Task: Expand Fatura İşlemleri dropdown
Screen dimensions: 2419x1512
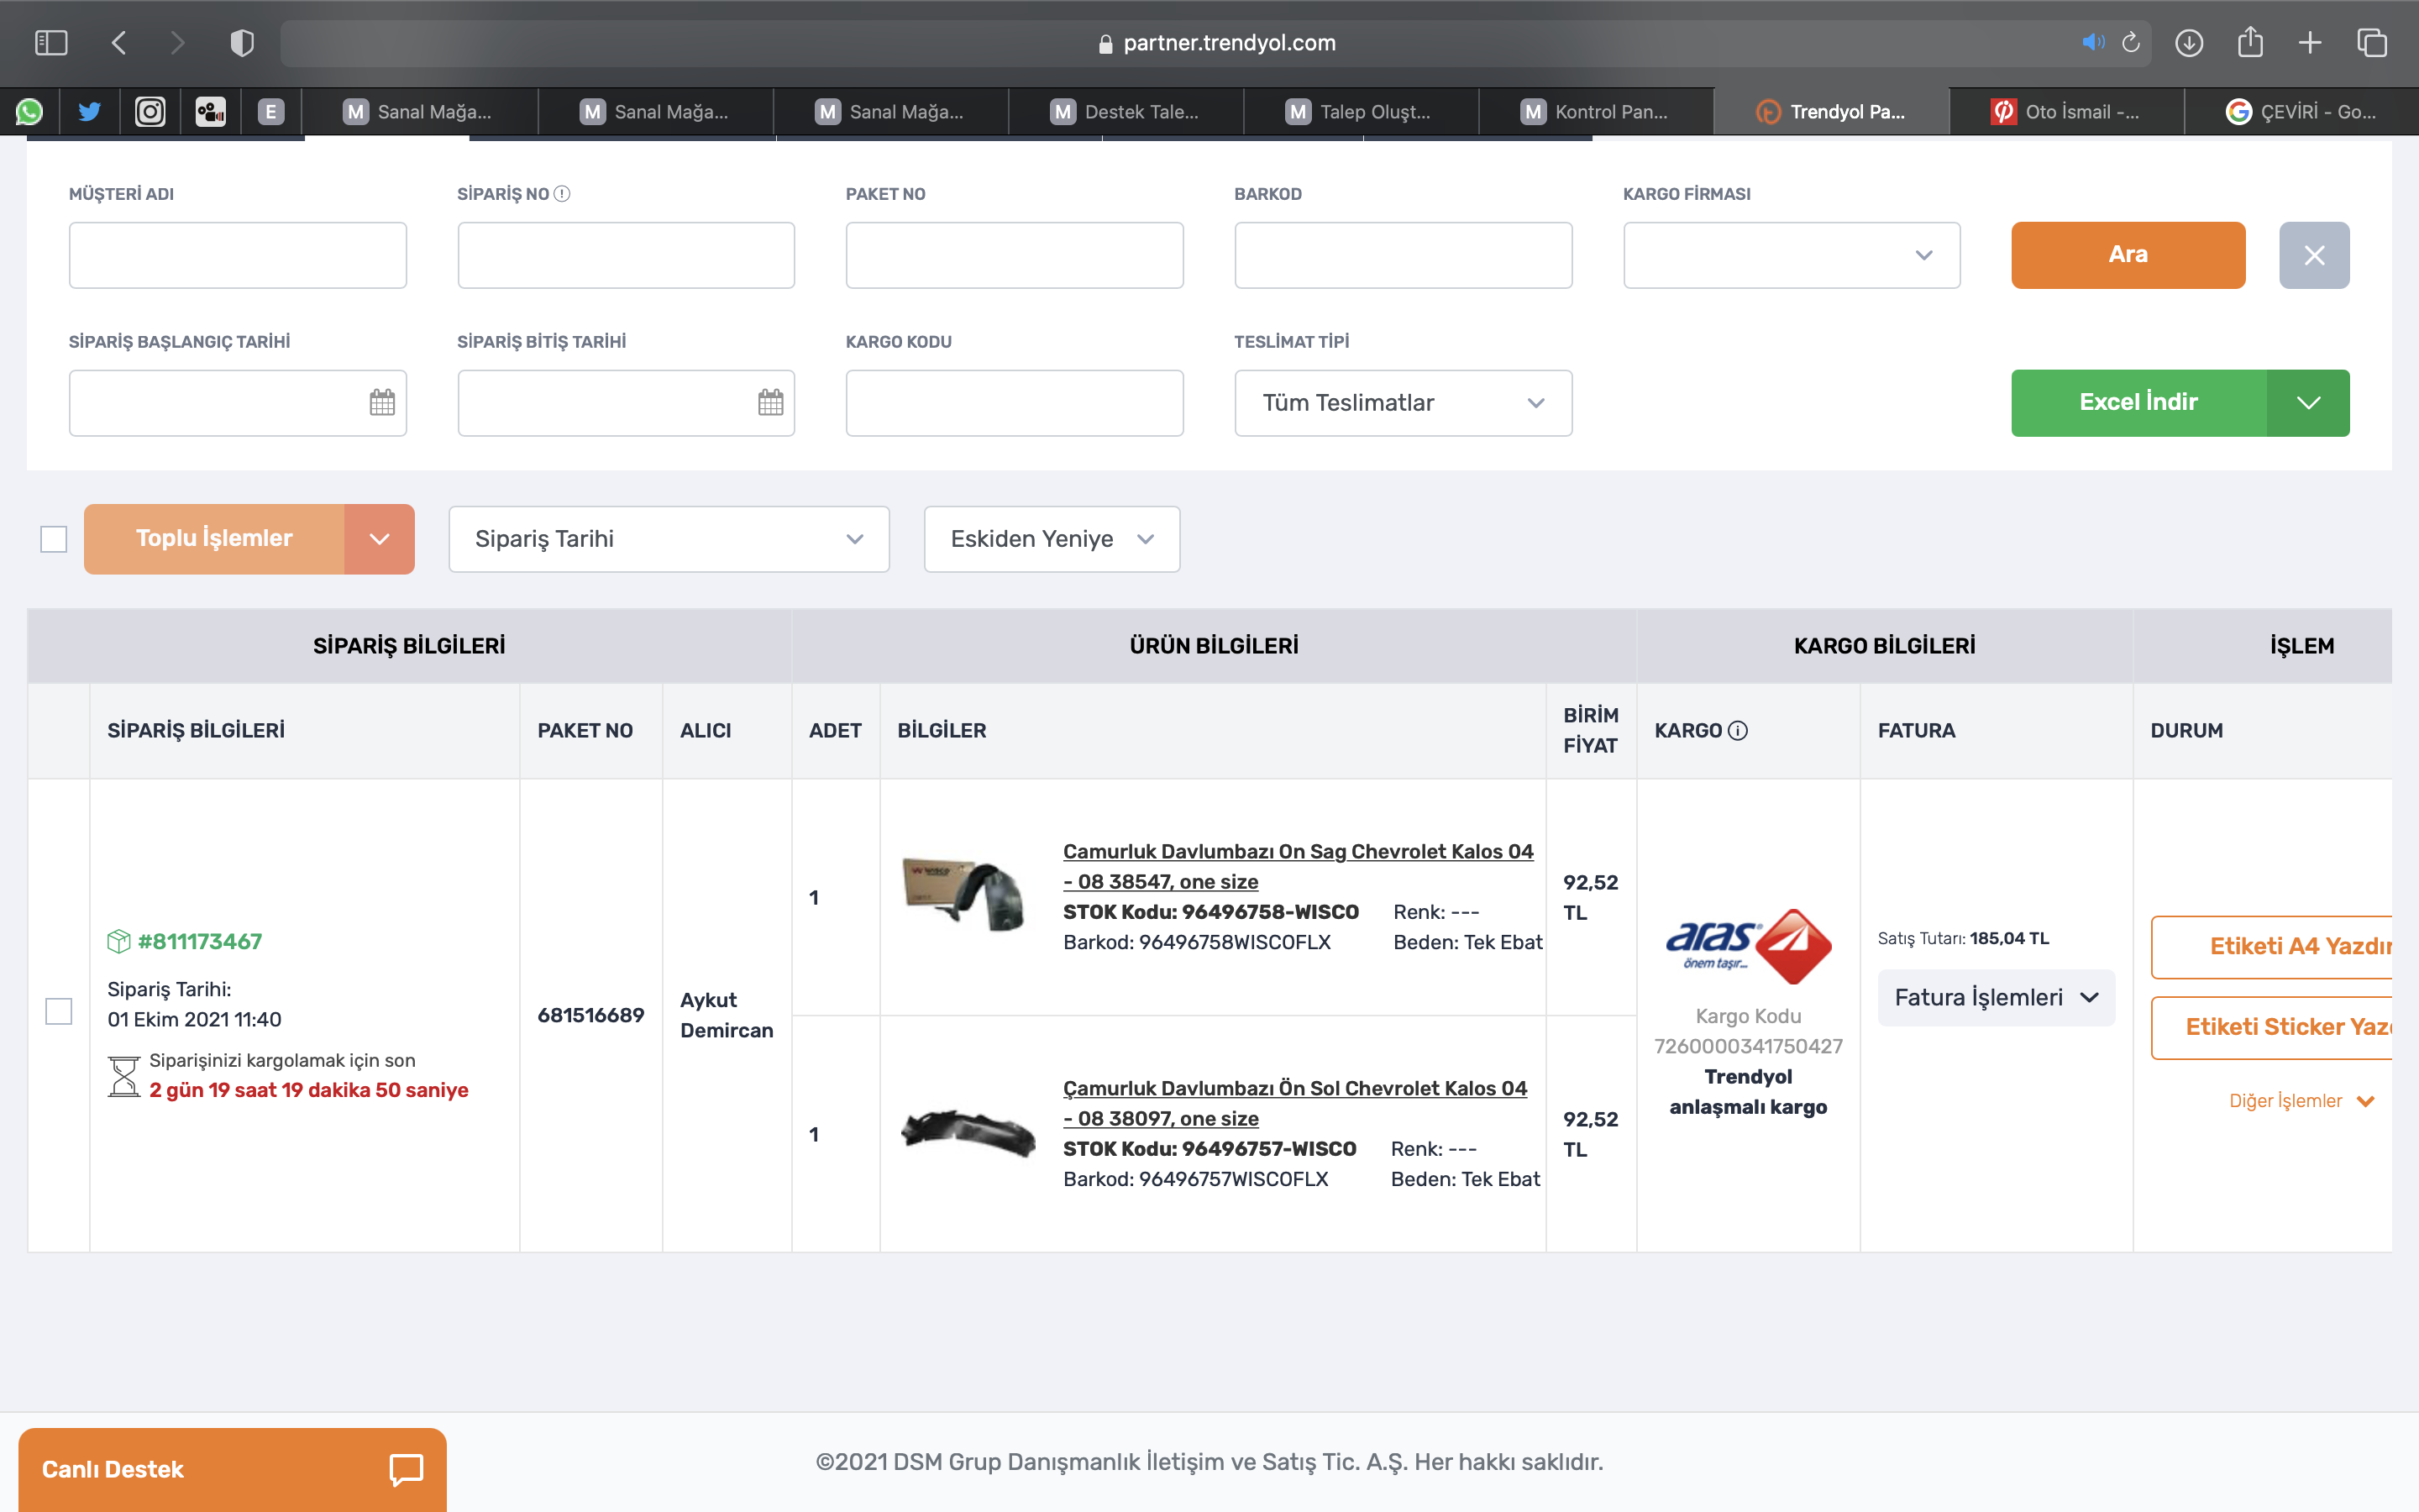Action: [x=1995, y=998]
